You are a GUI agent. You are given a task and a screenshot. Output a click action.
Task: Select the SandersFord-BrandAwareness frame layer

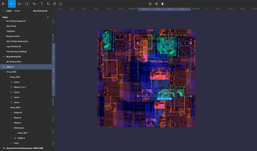coord(25,148)
